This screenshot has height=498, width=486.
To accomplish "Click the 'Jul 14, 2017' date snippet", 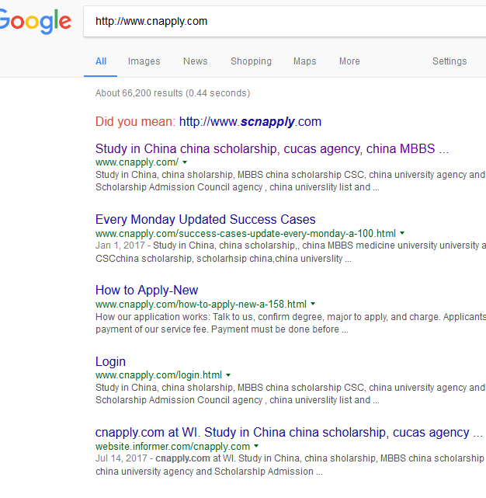I will 121,458.
